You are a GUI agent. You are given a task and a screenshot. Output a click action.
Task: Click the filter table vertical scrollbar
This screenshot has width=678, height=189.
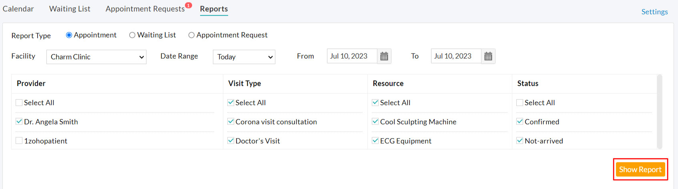660,112
